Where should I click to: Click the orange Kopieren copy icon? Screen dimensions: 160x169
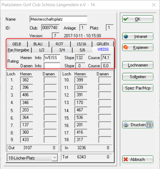tap(126, 47)
